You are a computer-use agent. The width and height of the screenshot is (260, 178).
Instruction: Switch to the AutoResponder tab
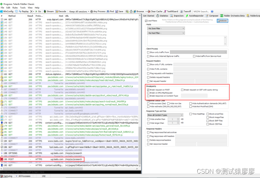click(x=194, y=16)
